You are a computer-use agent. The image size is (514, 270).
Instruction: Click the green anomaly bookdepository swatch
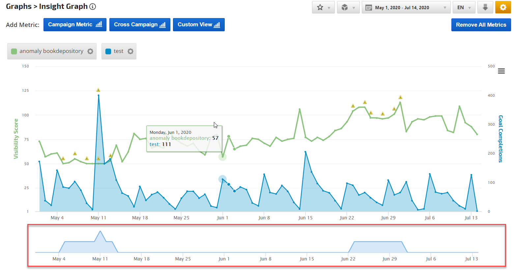[14, 51]
